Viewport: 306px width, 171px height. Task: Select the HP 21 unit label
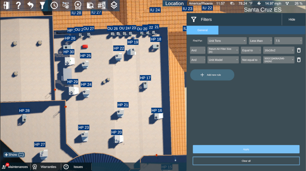click(x=123, y=105)
